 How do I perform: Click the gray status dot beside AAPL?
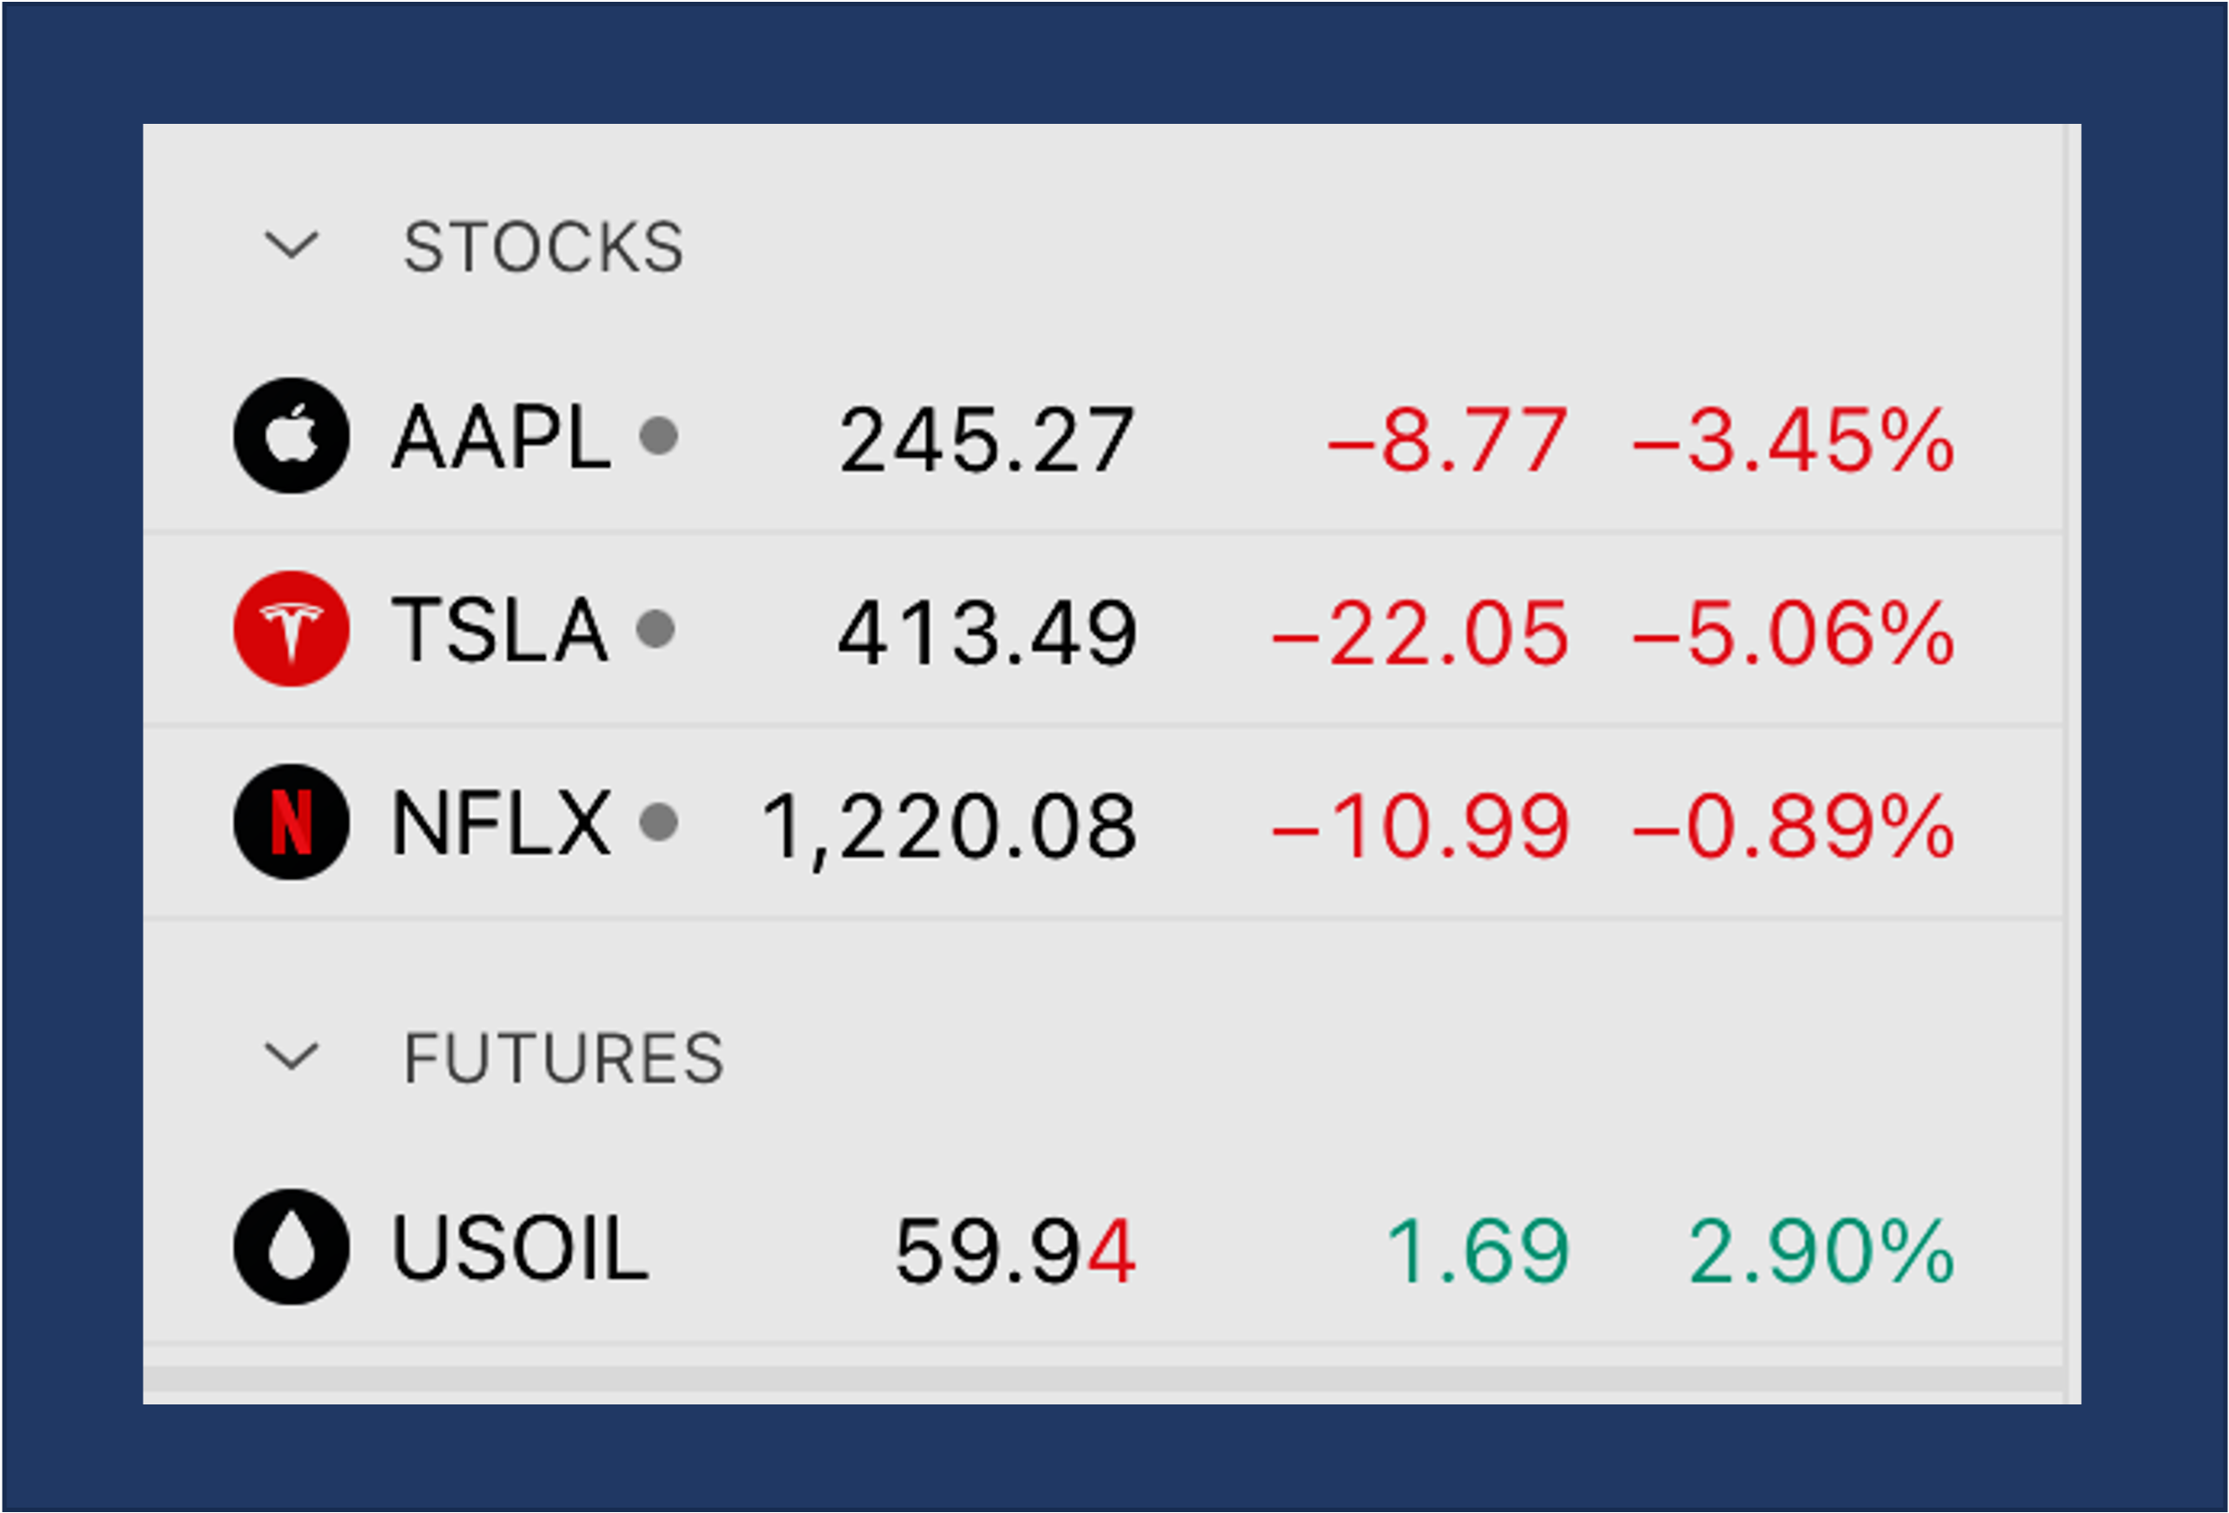coord(659,436)
